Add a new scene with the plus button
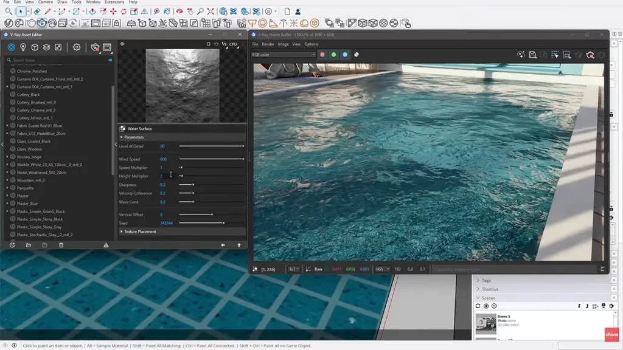Viewport: 623px width, 350px height. pos(486,306)
